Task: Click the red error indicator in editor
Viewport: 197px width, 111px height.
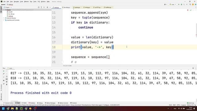Action: pyautogui.click(x=188, y=10)
